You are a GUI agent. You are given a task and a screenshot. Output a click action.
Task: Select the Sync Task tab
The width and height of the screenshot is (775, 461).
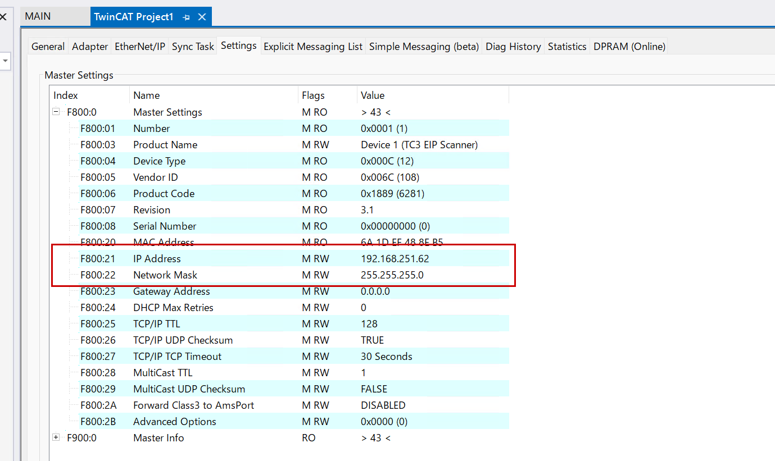pos(193,47)
